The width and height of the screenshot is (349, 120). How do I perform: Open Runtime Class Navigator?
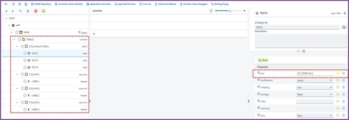pos(194,4)
